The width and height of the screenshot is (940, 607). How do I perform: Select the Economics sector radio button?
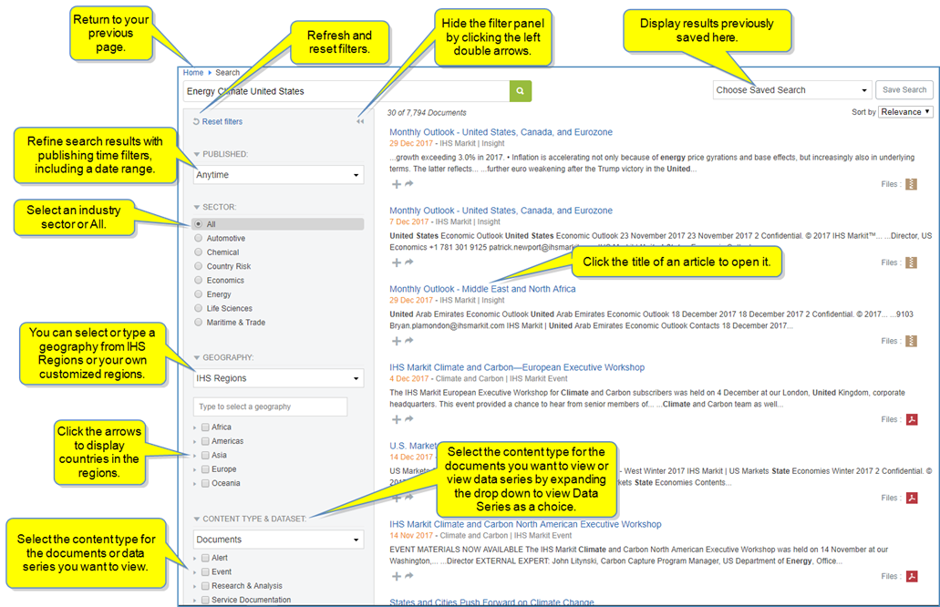pyautogui.click(x=199, y=280)
